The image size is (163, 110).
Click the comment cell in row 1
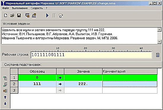click(x=130, y=77)
